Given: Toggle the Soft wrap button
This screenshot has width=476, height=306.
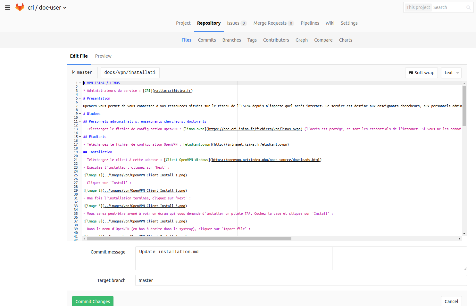Looking at the screenshot, I should pyautogui.click(x=422, y=73).
